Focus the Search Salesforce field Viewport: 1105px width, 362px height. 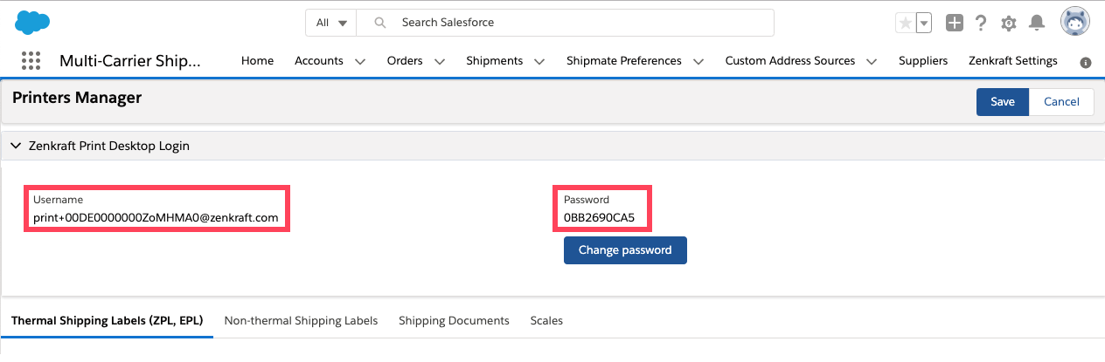click(x=566, y=23)
